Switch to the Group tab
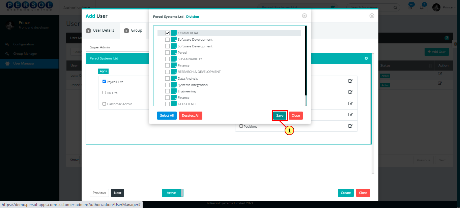This screenshot has height=208, width=460. [133, 31]
